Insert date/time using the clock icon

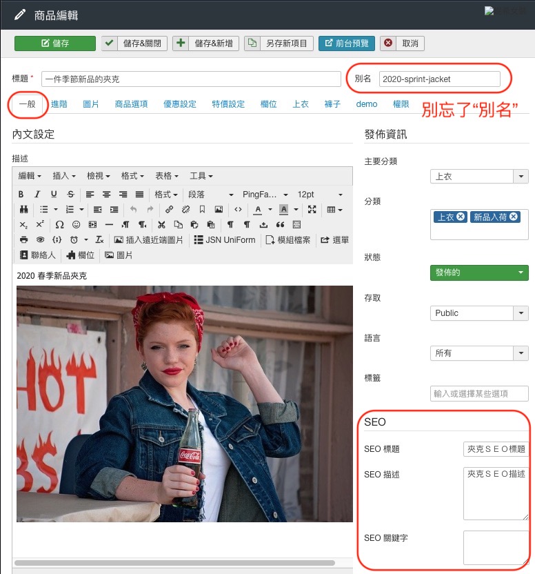(74, 240)
